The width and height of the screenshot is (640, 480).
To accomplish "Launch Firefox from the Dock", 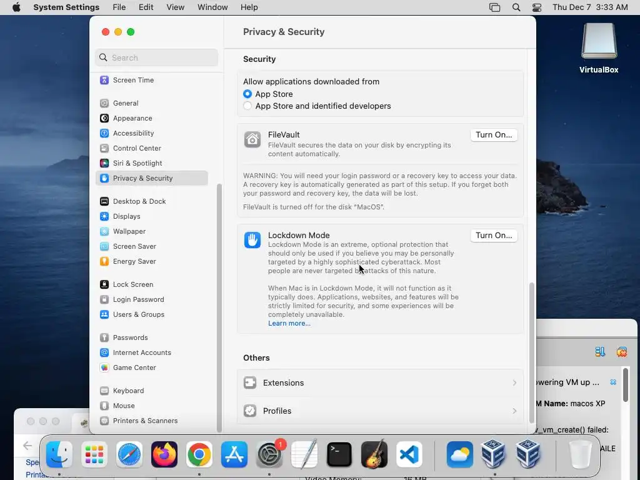I will [x=164, y=454].
